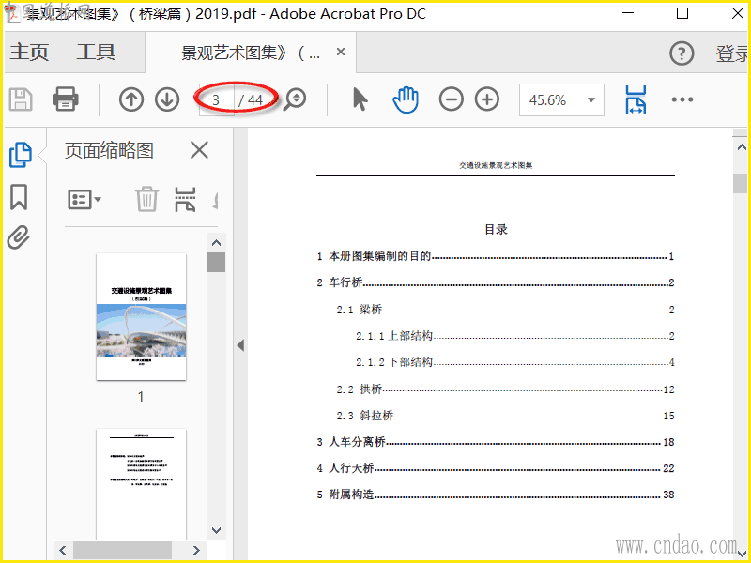Select the page 1 cover thumbnail
The image size is (751, 563).
click(142, 317)
